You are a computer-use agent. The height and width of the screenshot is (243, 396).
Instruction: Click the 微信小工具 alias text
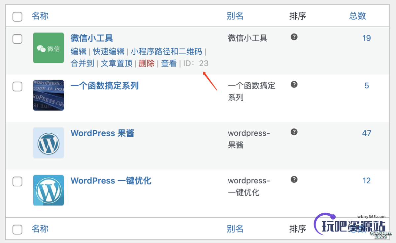coord(247,38)
